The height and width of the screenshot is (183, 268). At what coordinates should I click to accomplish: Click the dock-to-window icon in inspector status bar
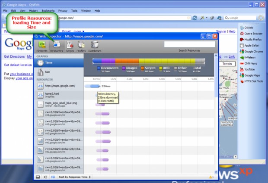(38, 177)
